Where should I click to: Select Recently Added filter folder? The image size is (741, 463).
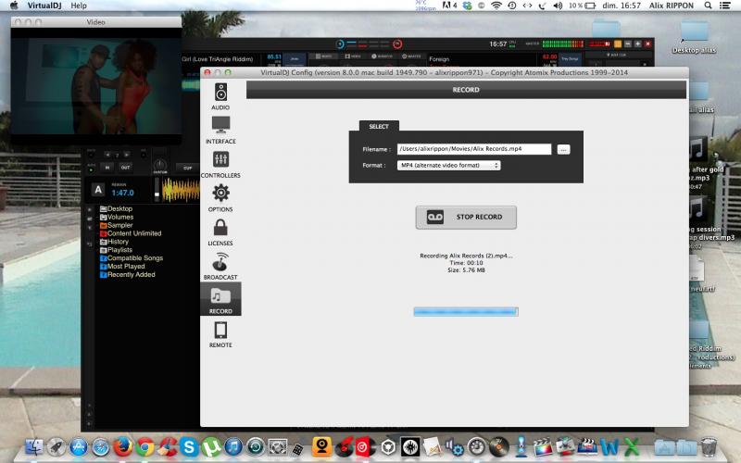tap(127, 274)
